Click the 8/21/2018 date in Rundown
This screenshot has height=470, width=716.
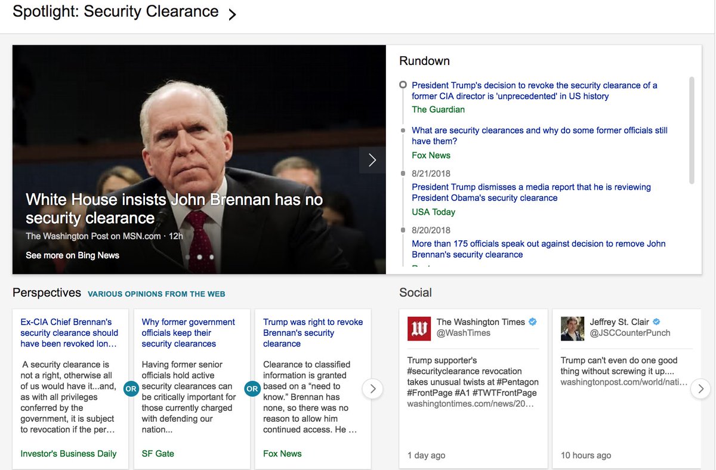pyautogui.click(x=431, y=174)
